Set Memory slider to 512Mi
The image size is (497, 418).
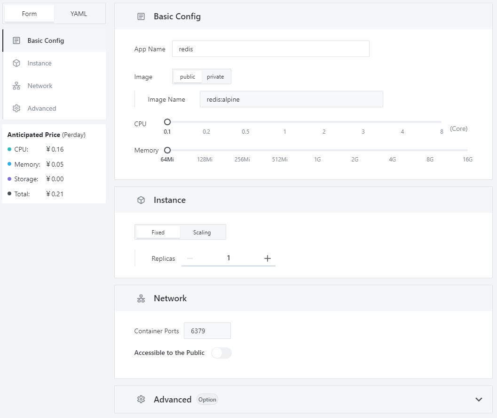pos(280,150)
